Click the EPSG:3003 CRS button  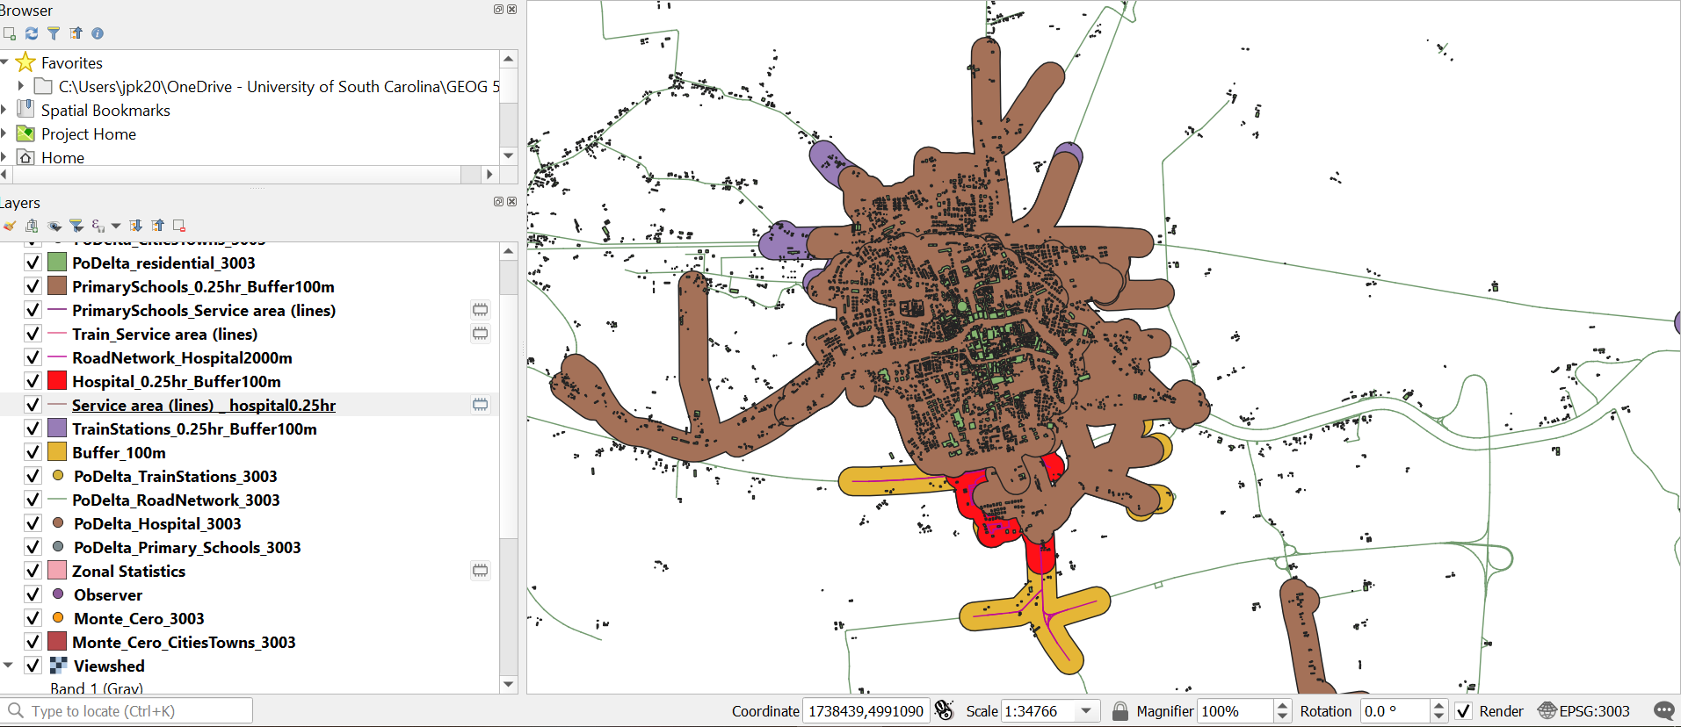click(x=1583, y=711)
